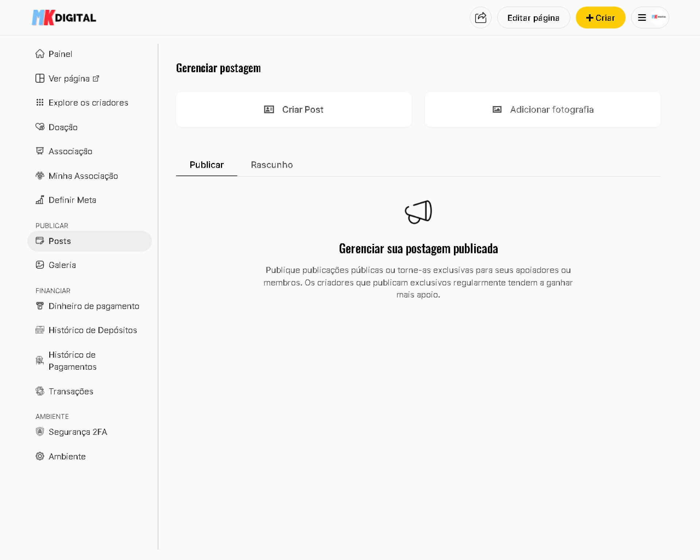Click the bar chart icon for Definir Meta
The height and width of the screenshot is (560, 700).
click(40, 200)
